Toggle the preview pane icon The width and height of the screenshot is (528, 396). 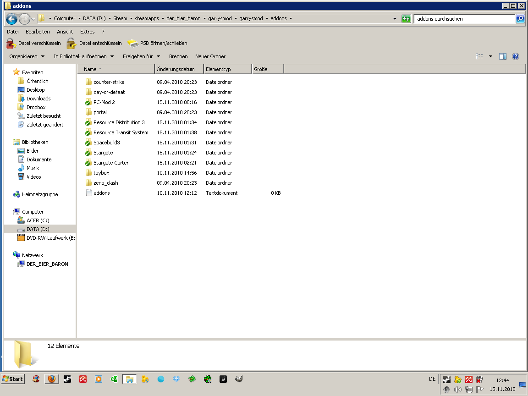tap(503, 56)
